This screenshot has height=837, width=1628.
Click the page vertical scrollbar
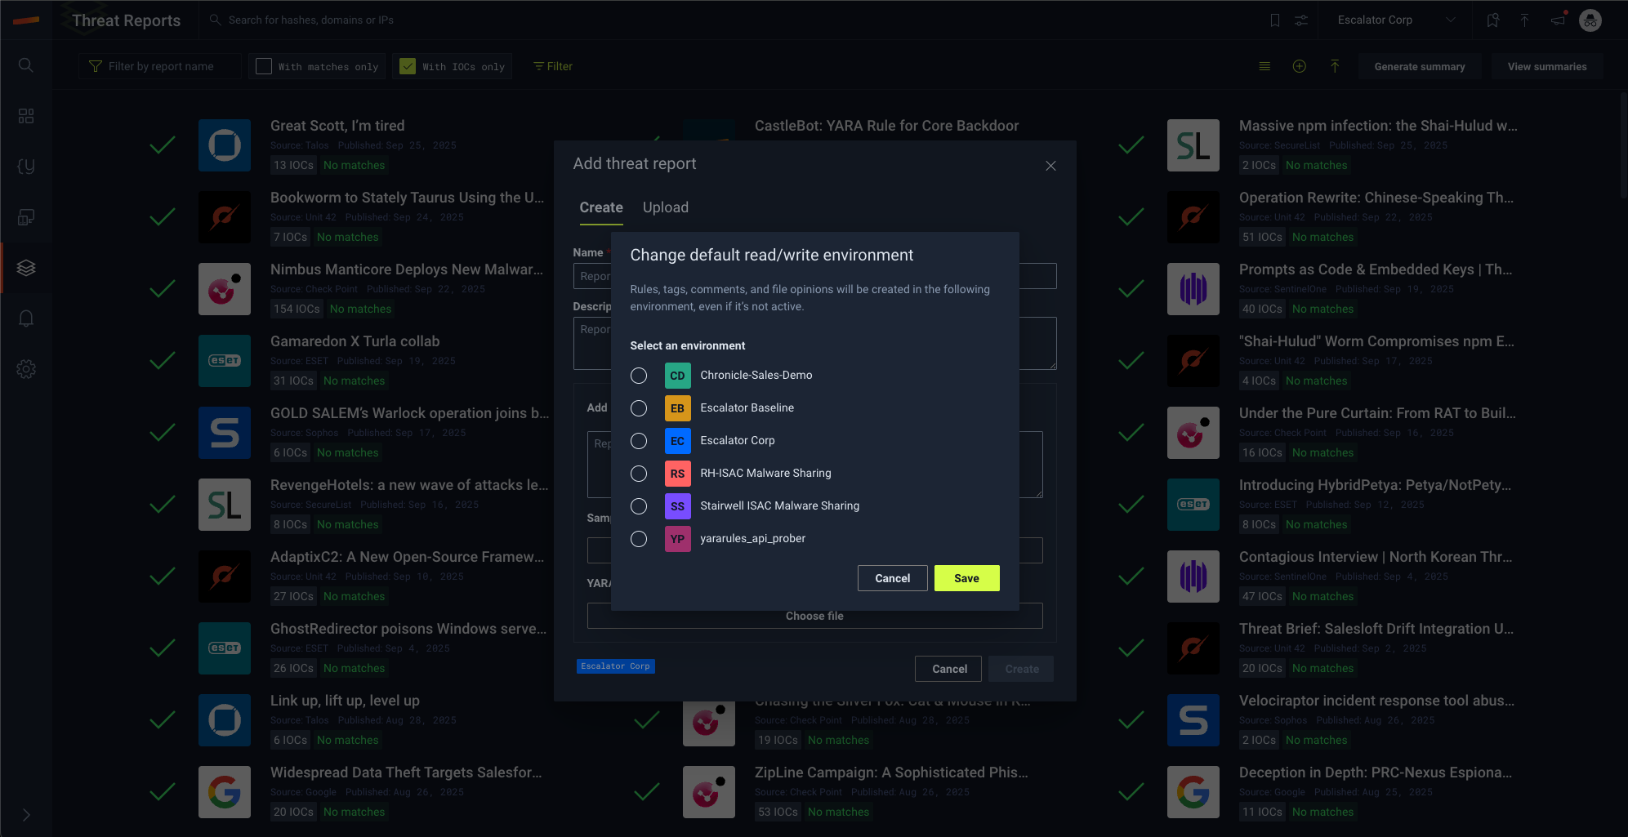pos(1623,145)
